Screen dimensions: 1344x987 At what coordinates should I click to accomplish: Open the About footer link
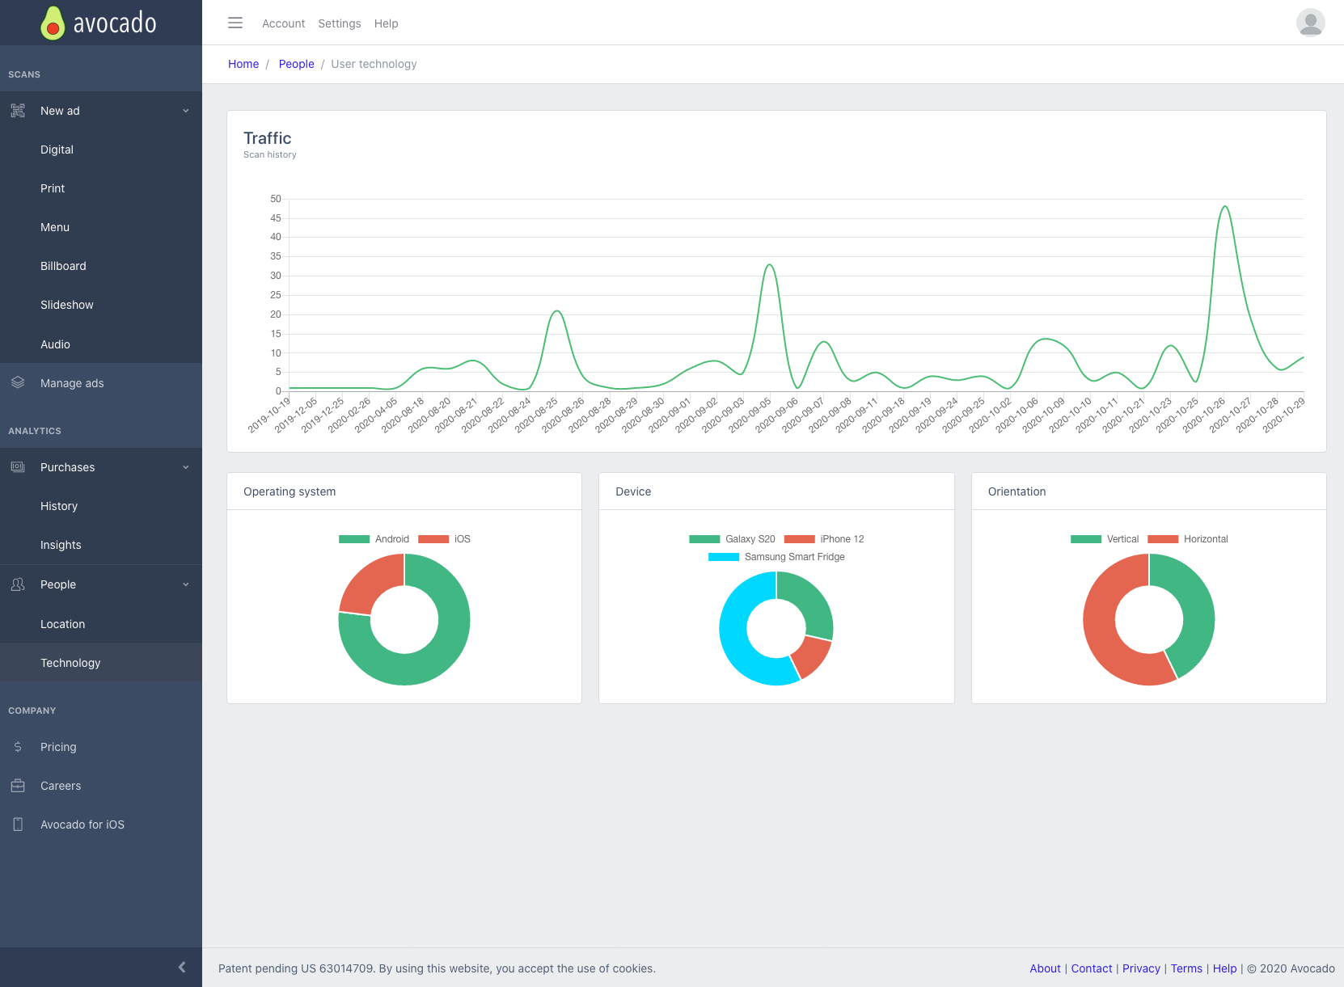tap(1045, 968)
